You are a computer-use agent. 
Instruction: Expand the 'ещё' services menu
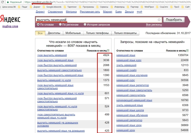pyautogui.click(x=139, y=12)
